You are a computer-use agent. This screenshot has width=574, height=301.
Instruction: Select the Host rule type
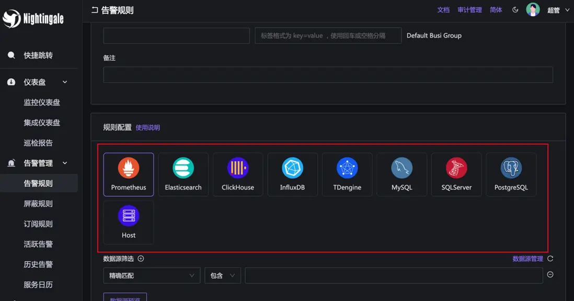point(129,223)
